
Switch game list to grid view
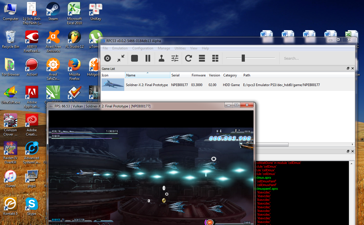215,59
